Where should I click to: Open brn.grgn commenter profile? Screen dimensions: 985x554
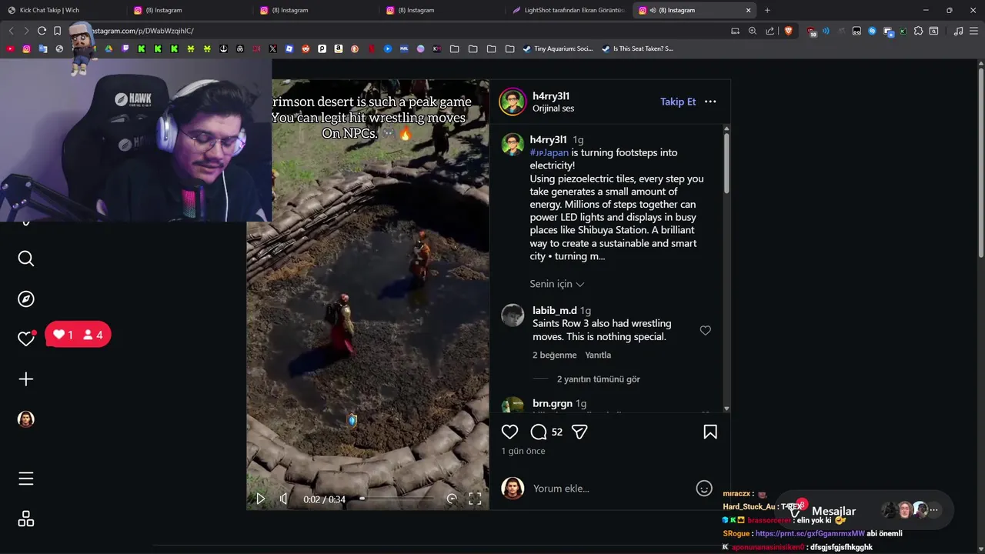(553, 403)
